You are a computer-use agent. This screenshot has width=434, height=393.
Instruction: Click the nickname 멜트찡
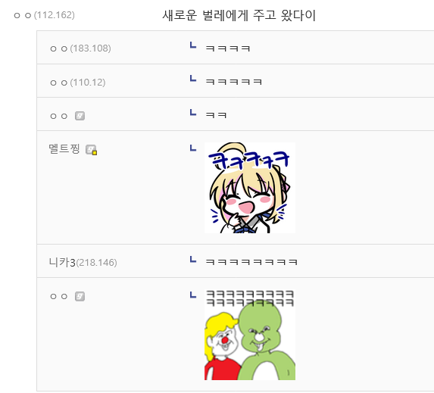[64, 149]
